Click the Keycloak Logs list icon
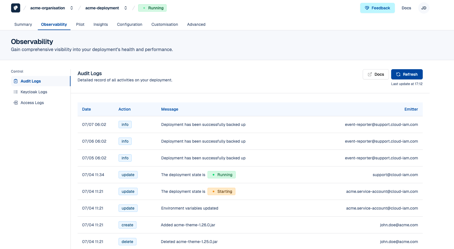This screenshot has width=454, height=249. tap(16, 92)
